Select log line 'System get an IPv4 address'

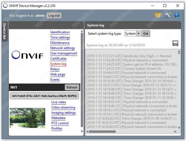[x=132, y=64]
